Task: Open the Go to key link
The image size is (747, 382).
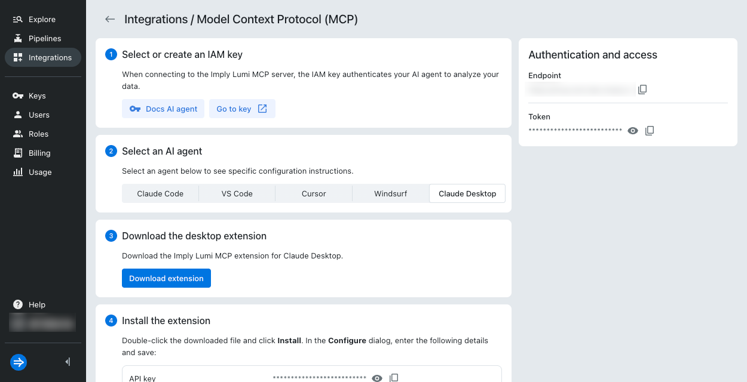Action: 241,109
